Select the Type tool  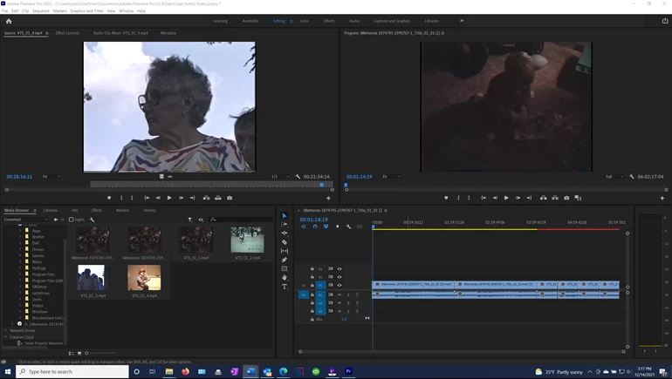pos(285,287)
